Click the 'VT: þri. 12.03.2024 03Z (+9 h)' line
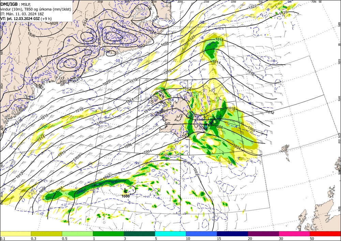Image resolution: width=341 pixels, height=241 pixels. coord(26,19)
